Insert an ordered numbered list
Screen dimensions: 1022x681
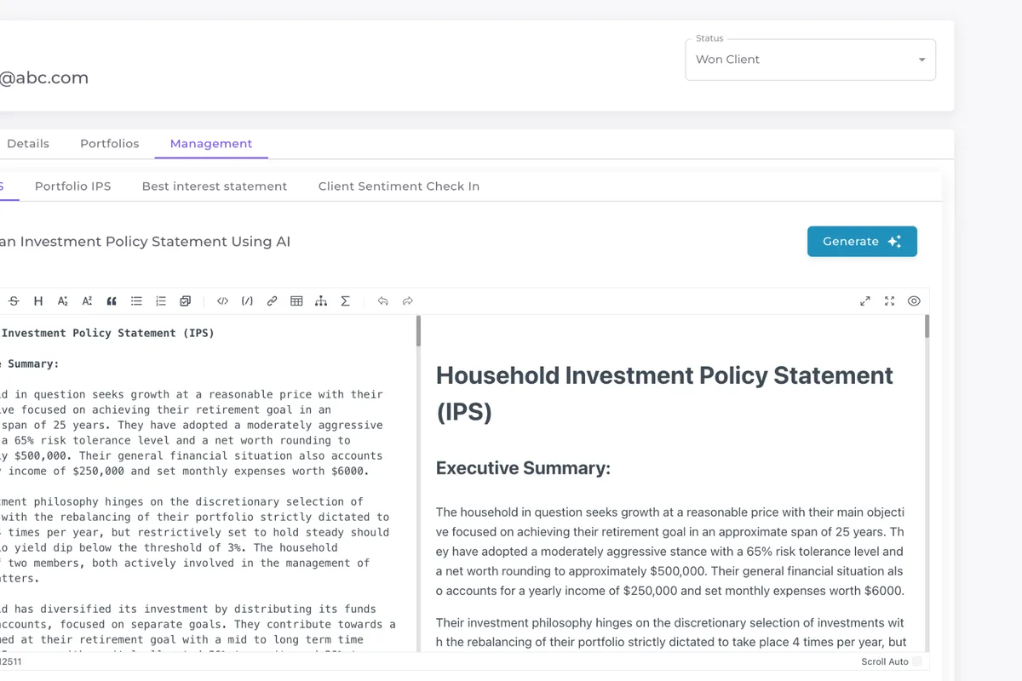click(161, 301)
